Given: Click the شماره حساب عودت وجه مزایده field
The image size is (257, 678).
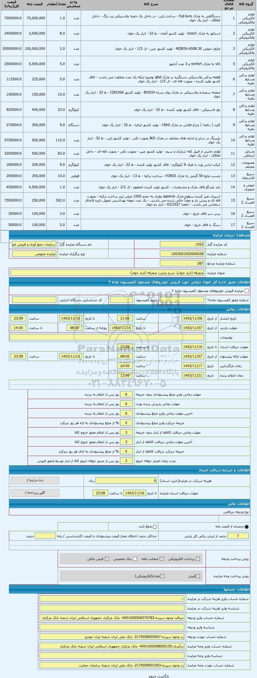Looking at the screenshot, I should (112, 665).
